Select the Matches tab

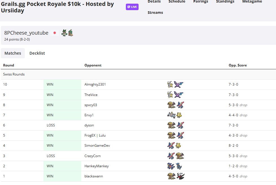[13, 53]
